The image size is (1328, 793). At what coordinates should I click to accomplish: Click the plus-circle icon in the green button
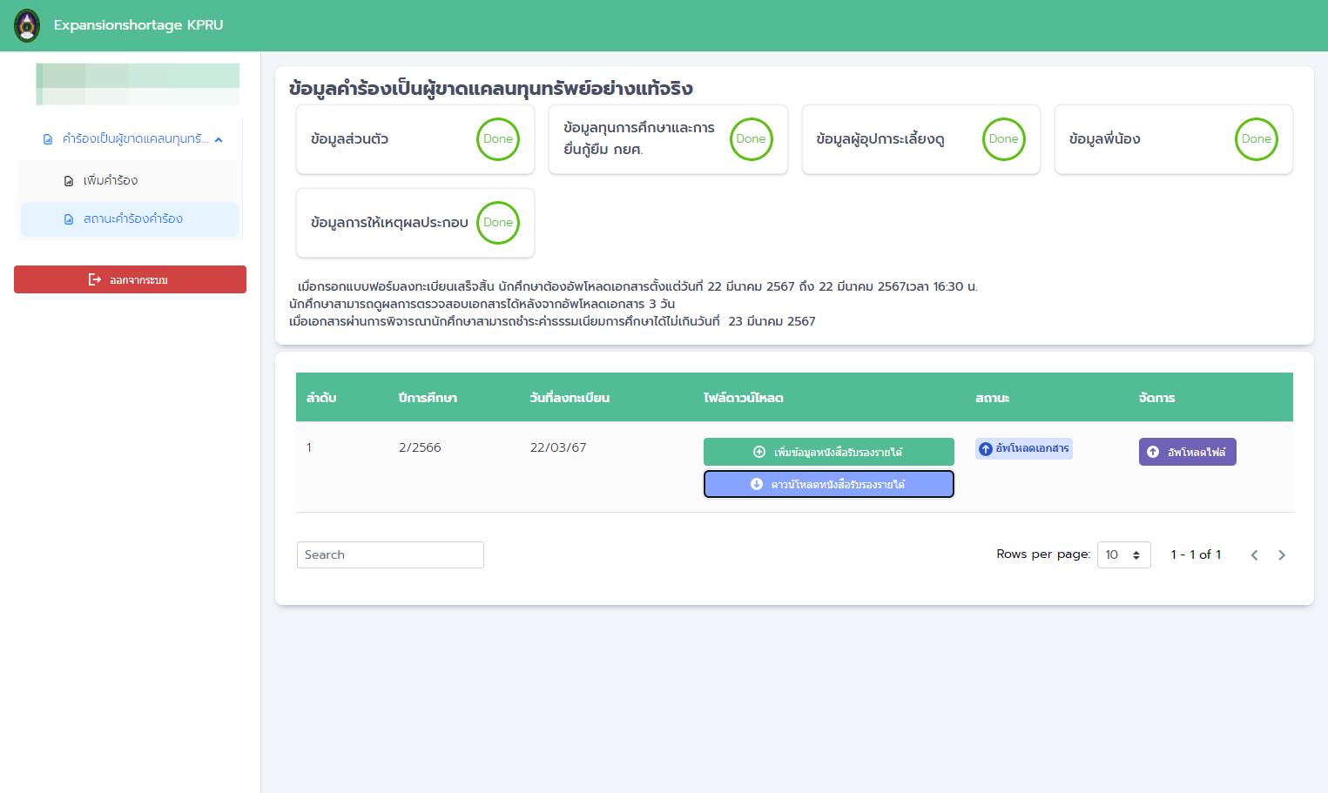click(759, 452)
